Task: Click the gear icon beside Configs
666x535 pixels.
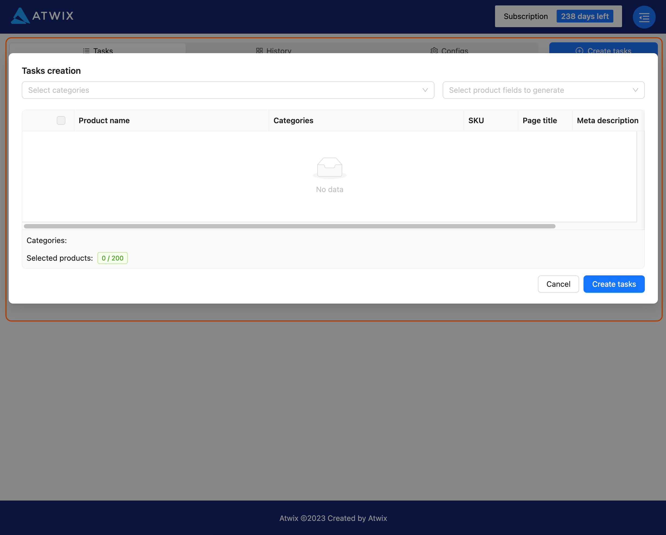Action: point(434,51)
